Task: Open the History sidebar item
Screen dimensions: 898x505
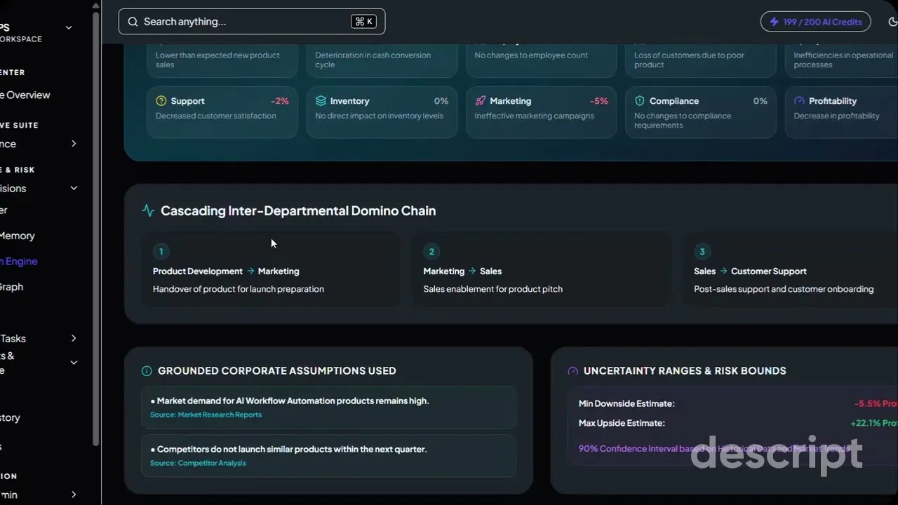Action: click(x=11, y=417)
